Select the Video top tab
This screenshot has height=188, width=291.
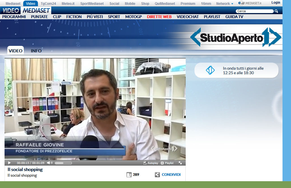point(31,3)
